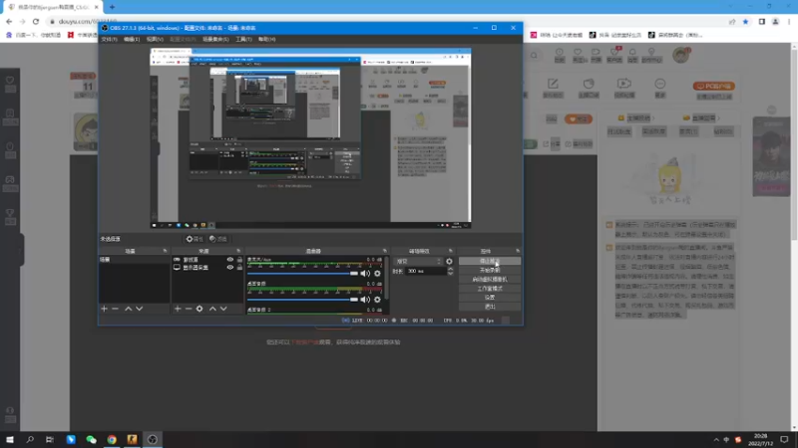Open the View menu in OBS
Image resolution: width=798 pixels, height=448 pixels.
(x=155, y=39)
